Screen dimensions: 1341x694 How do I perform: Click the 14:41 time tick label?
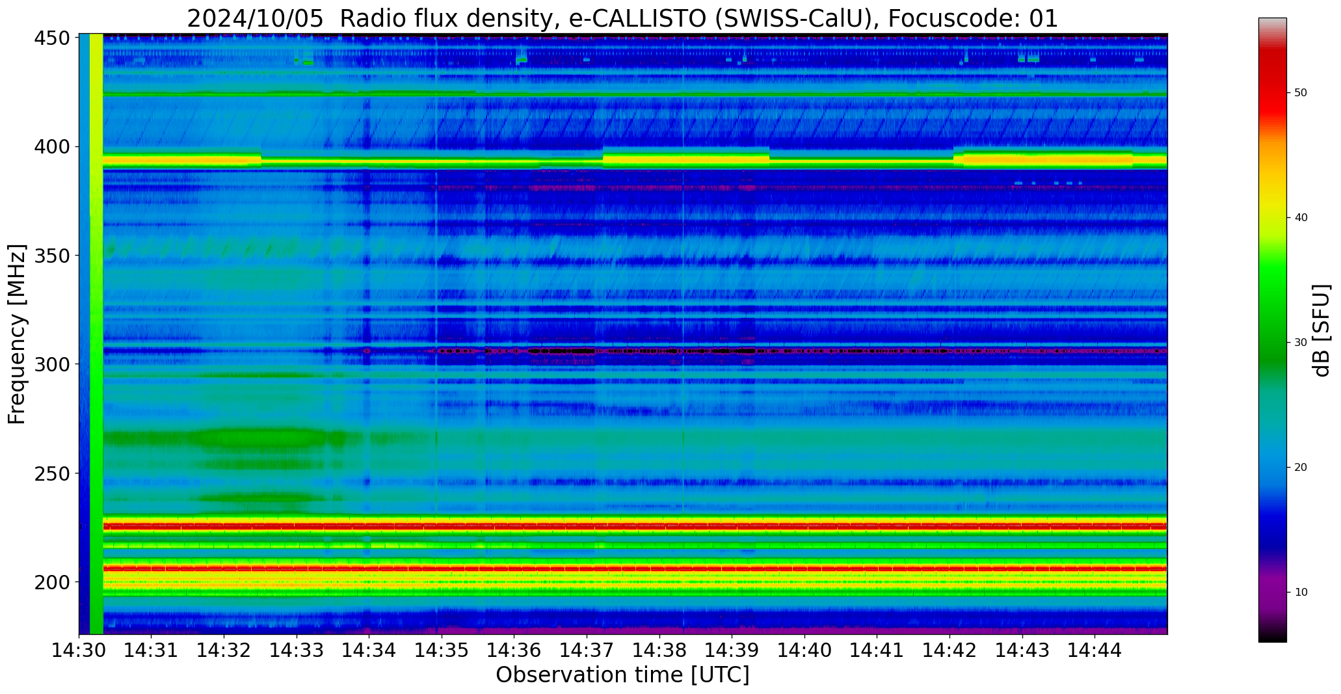[x=877, y=649]
